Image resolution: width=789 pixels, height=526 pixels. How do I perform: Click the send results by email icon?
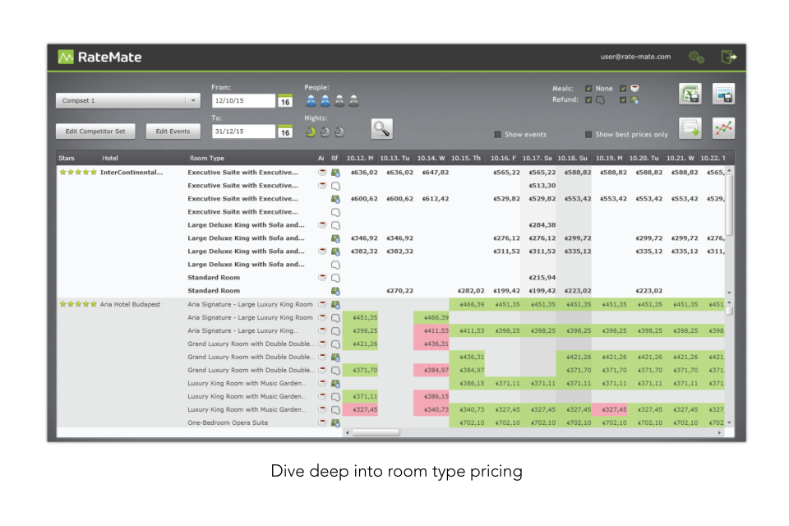pos(690,128)
